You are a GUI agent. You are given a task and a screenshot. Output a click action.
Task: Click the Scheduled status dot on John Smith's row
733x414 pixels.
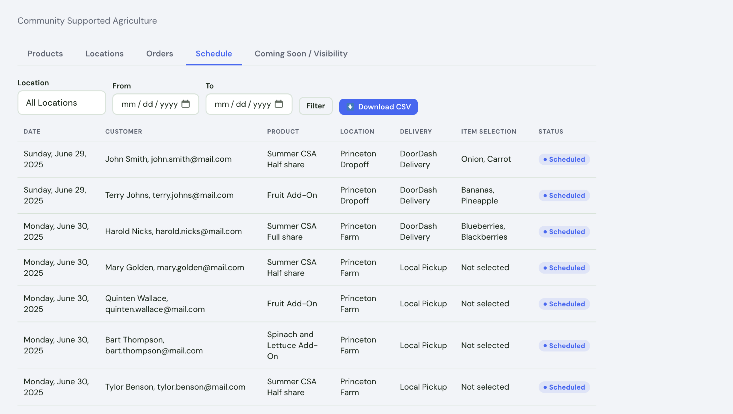(x=546, y=159)
